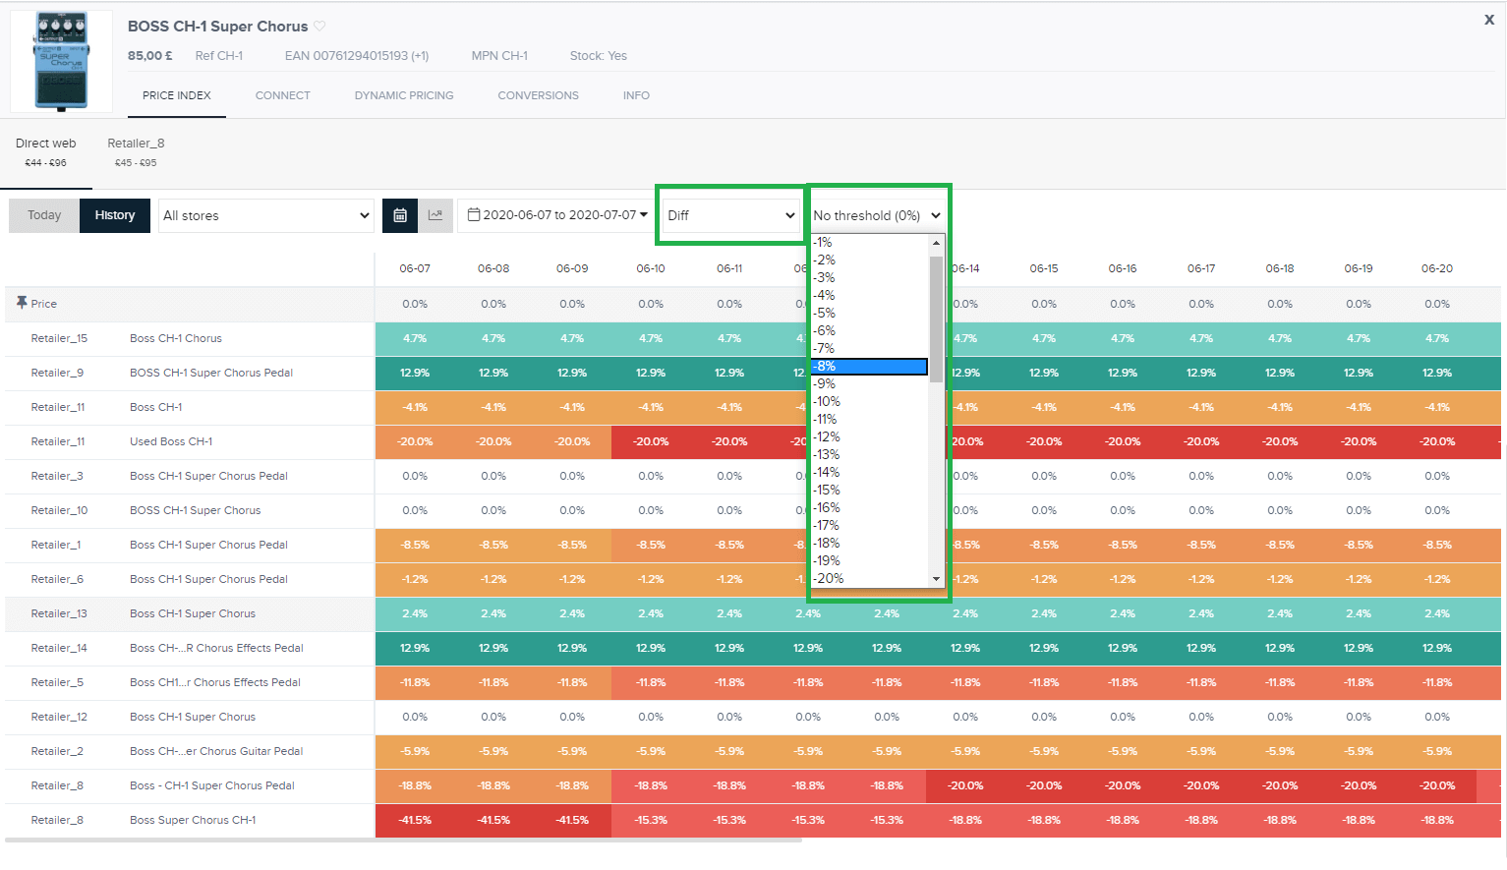Open the All stores dropdown
The image size is (1507, 870).
pos(266,215)
